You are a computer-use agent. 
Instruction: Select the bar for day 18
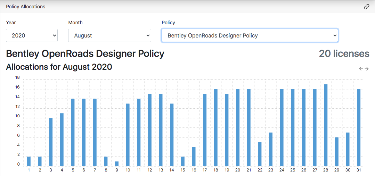216,128
